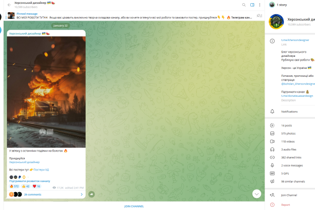Click the photo icon beside 575 photos

272,134
